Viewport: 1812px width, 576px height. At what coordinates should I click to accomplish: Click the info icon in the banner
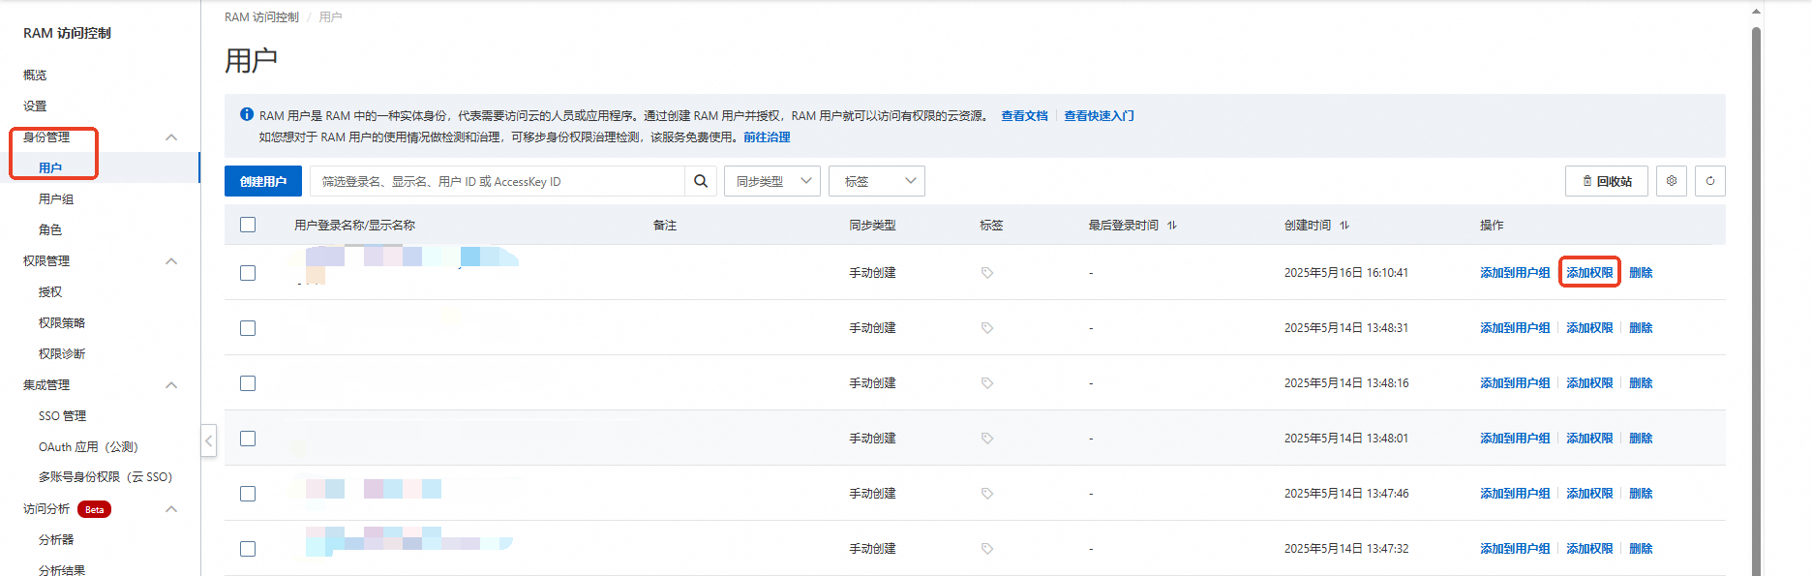[247, 114]
